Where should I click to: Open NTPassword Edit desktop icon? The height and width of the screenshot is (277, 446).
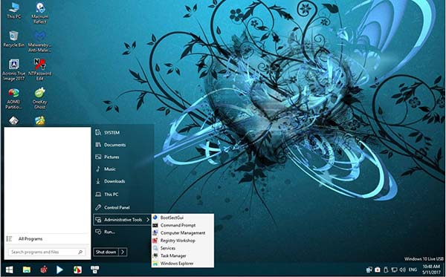click(40, 70)
